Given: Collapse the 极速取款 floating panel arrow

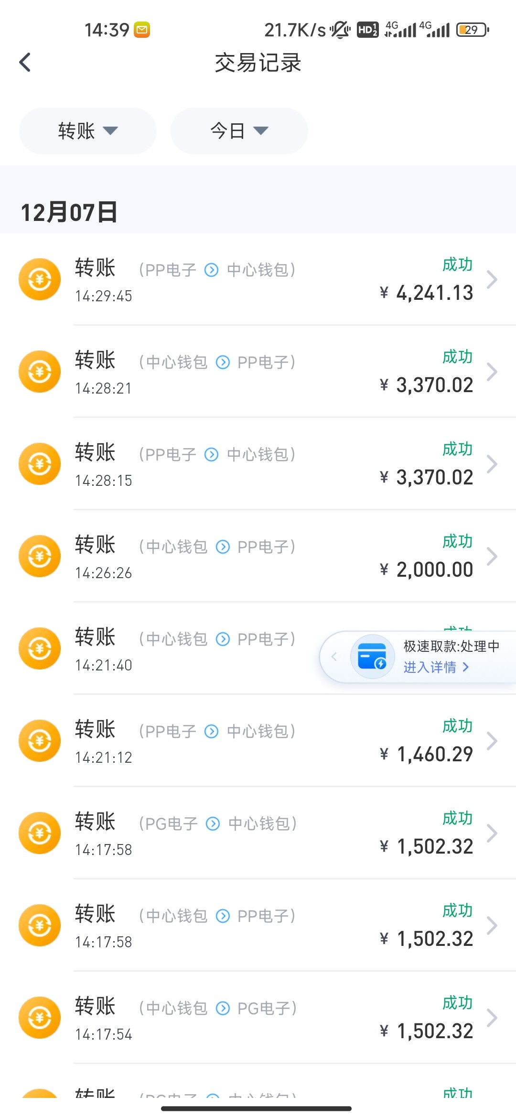Looking at the screenshot, I should pyautogui.click(x=334, y=657).
